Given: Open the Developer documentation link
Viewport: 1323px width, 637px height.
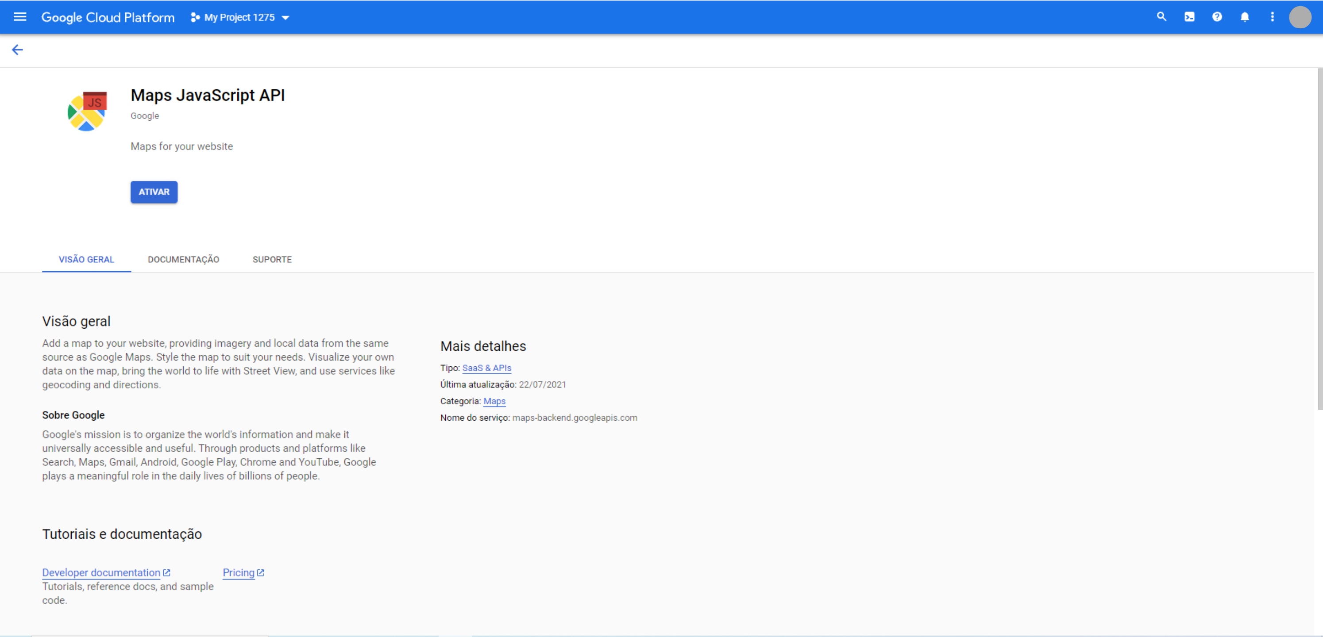Looking at the screenshot, I should tap(101, 572).
